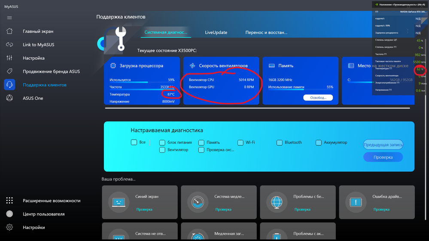The height and width of the screenshot is (241, 429).
Task: Open the LiveUpdate tab
Action: [216, 32]
